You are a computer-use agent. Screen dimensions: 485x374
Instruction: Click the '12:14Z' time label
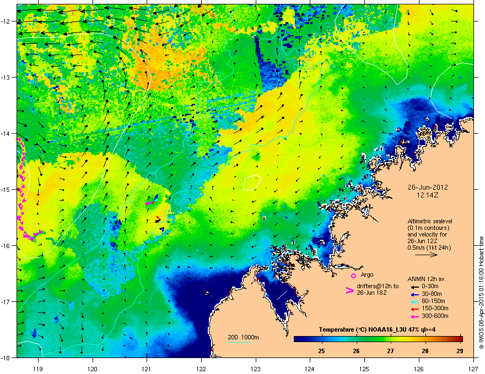pyautogui.click(x=428, y=195)
